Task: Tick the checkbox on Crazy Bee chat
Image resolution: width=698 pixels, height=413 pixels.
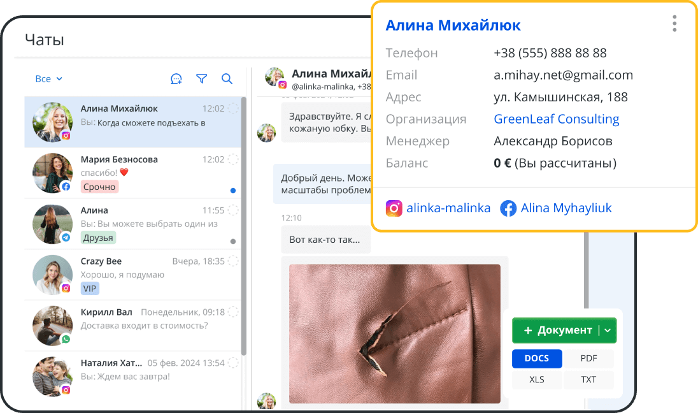Action: (232, 261)
